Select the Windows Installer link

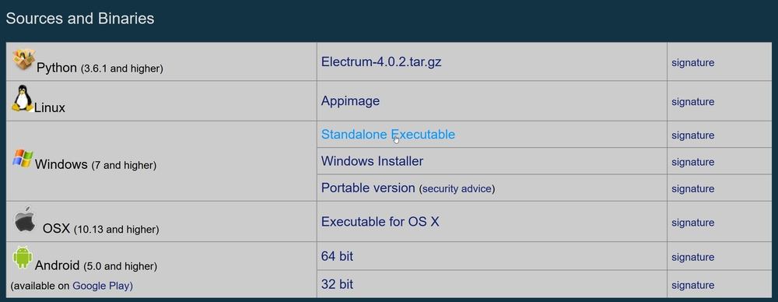click(372, 161)
